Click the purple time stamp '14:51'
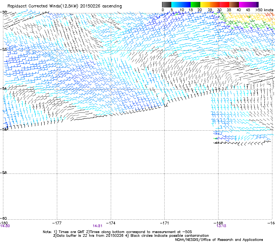This screenshot has width=275, height=242. tap(97, 226)
